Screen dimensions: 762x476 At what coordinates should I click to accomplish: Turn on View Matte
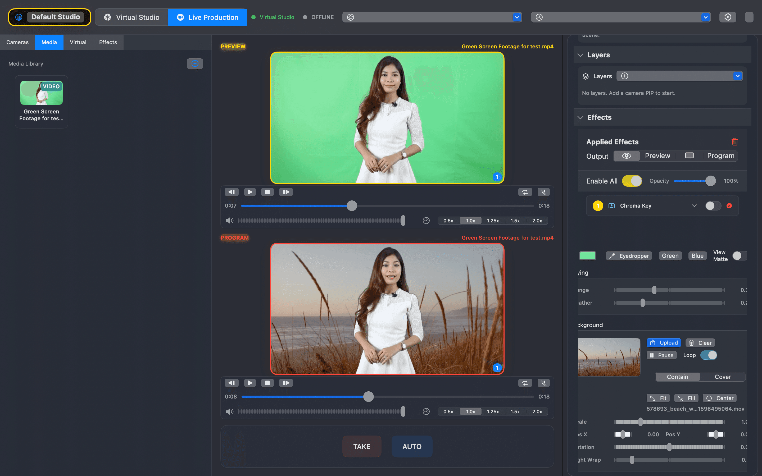[739, 256]
